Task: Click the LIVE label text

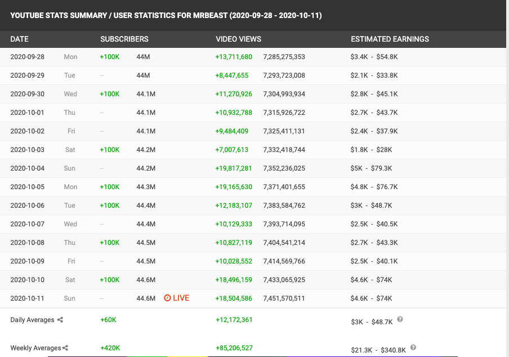Action: click(x=181, y=298)
